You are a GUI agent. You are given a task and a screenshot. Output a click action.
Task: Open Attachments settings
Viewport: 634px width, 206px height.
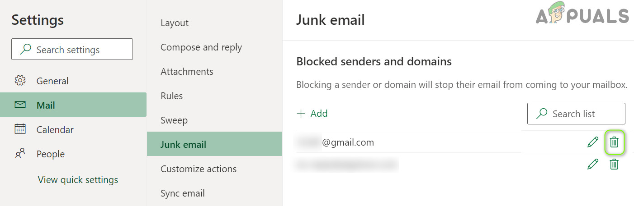point(187,72)
